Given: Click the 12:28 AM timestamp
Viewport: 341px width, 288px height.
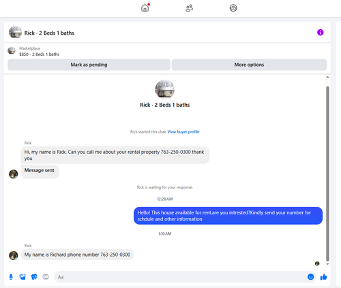Looking at the screenshot, I should point(165,199).
